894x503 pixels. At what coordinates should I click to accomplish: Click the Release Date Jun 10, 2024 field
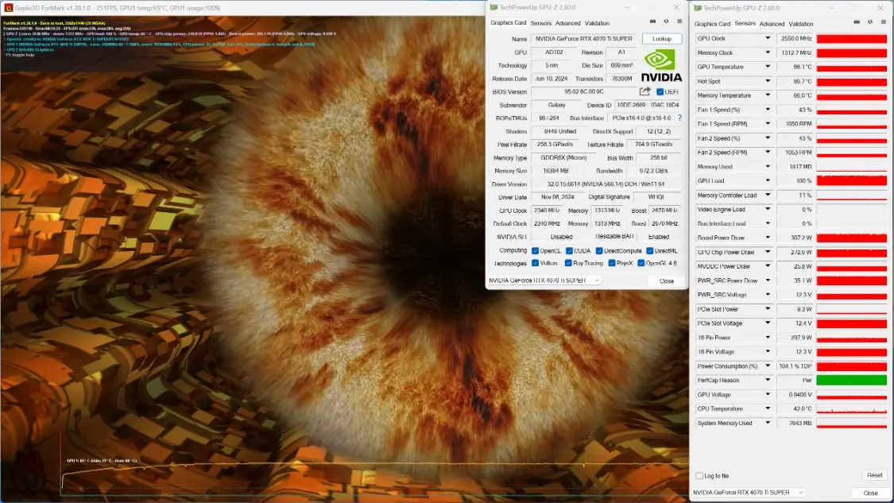point(551,79)
